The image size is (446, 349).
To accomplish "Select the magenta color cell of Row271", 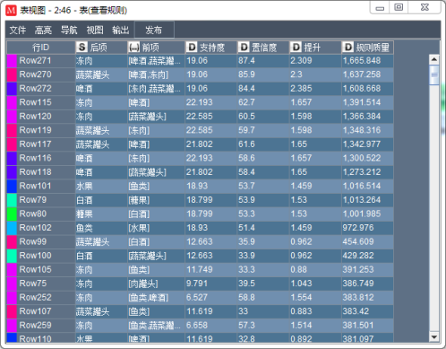I will point(12,61).
